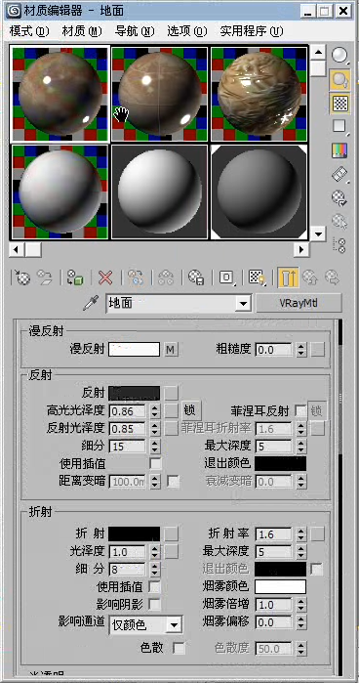Image resolution: width=359 pixels, height=683 pixels.
Task: Click the Video Color Check icon
Action: pyautogui.click(x=339, y=150)
